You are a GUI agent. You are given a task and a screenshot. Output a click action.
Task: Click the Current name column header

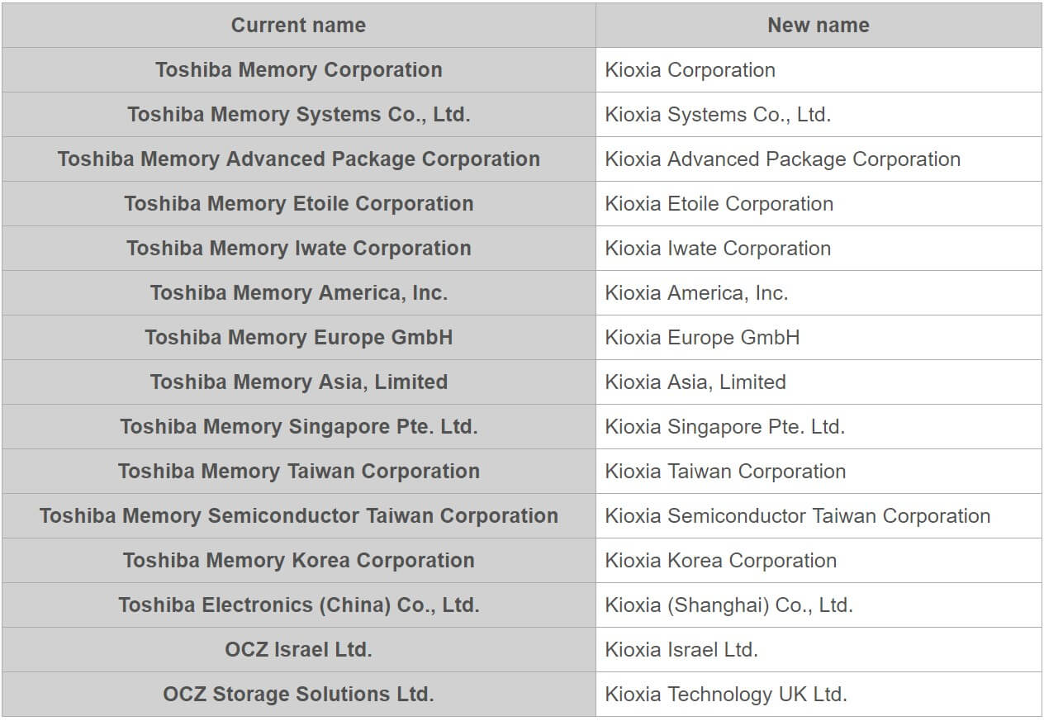click(298, 25)
